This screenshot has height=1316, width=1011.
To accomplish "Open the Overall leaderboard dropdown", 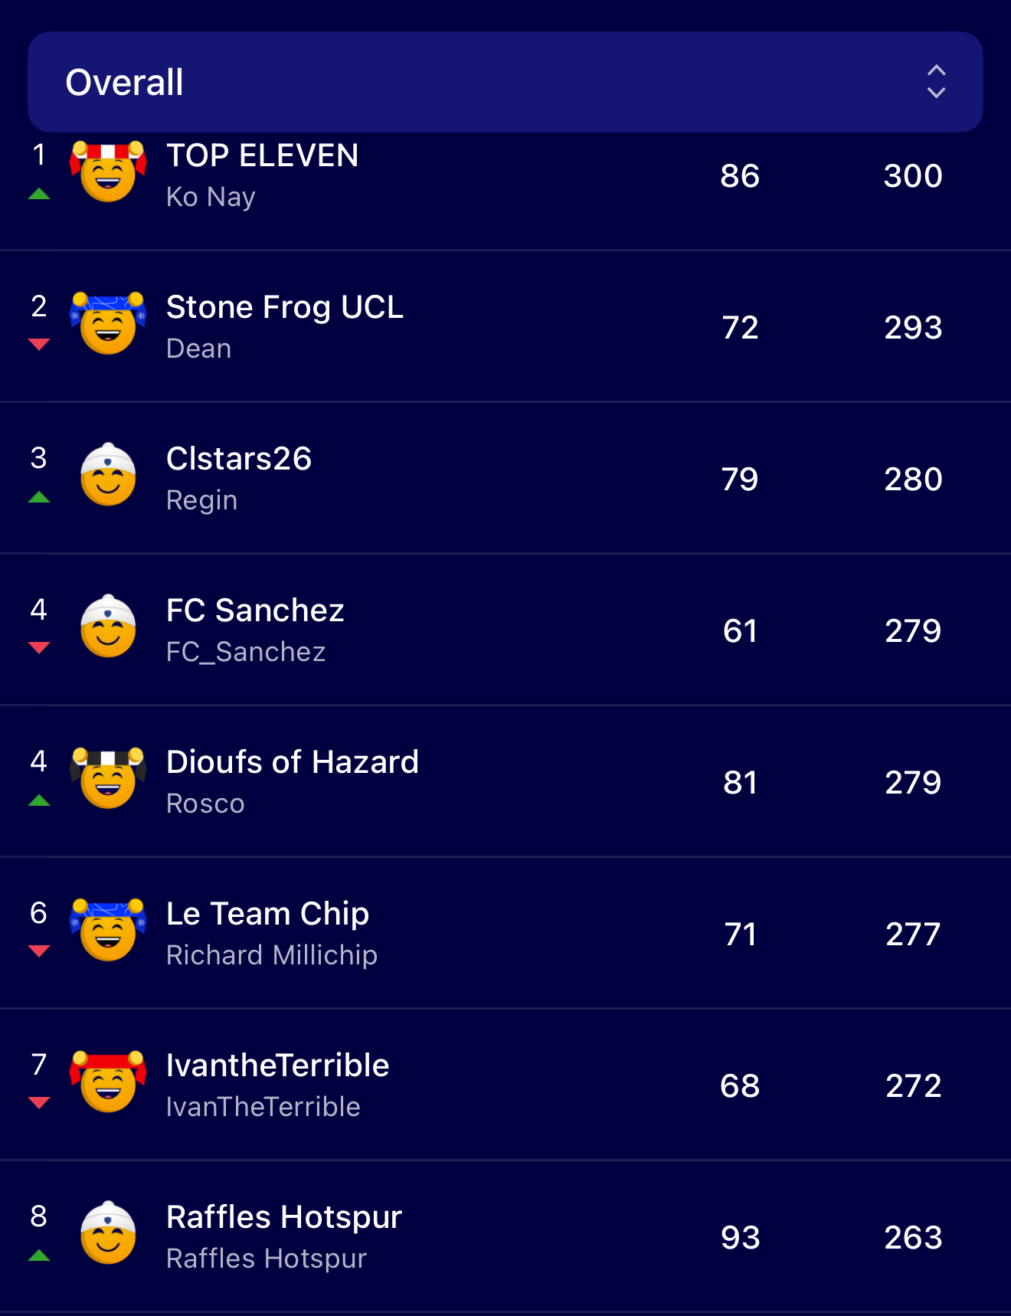I will click(504, 82).
